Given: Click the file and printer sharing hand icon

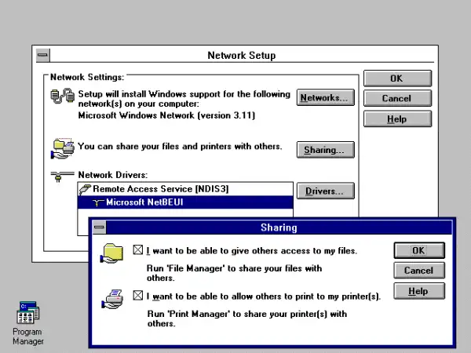Looking at the screenshot, I should pyautogui.click(x=62, y=147).
